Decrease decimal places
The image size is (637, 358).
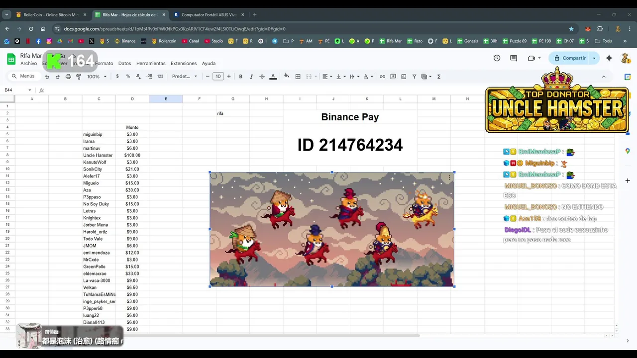coord(138,77)
